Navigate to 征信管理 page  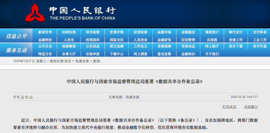[x=188, y=40]
